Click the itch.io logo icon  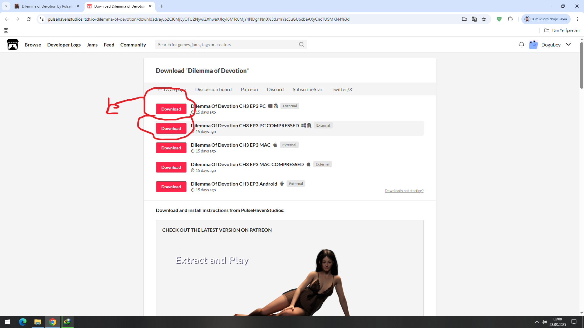(x=12, y=45)
